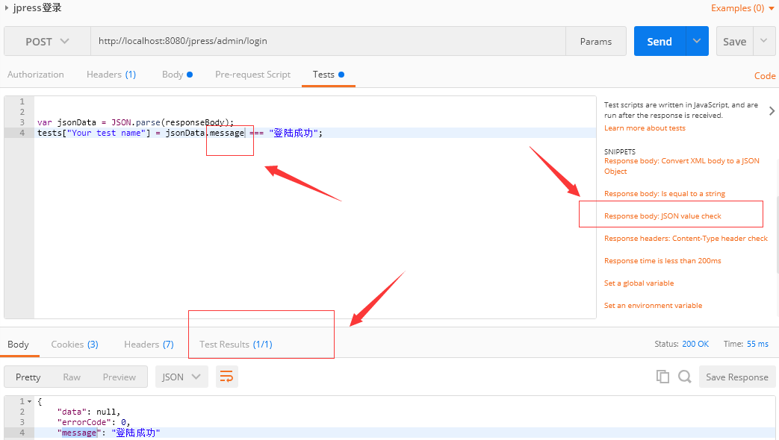This screenshot has width=779, height=440.
Task: Save the request
Action: click(x=734, y=42)
